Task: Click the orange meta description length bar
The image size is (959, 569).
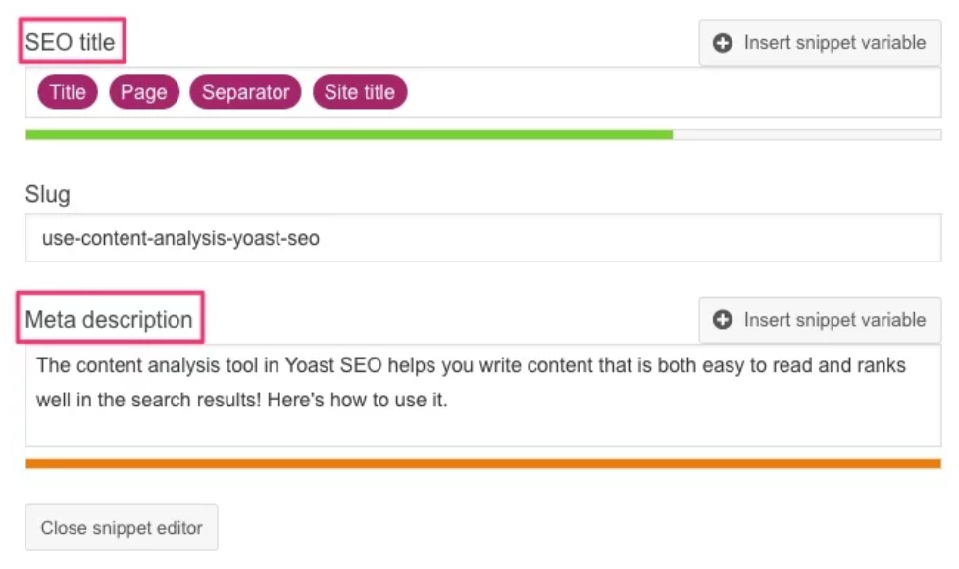Action: pos(483,464)
